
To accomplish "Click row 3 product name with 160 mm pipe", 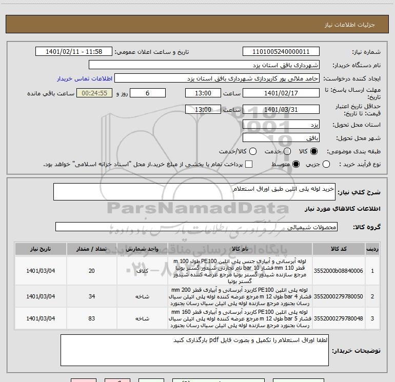I will click(240, 318).
